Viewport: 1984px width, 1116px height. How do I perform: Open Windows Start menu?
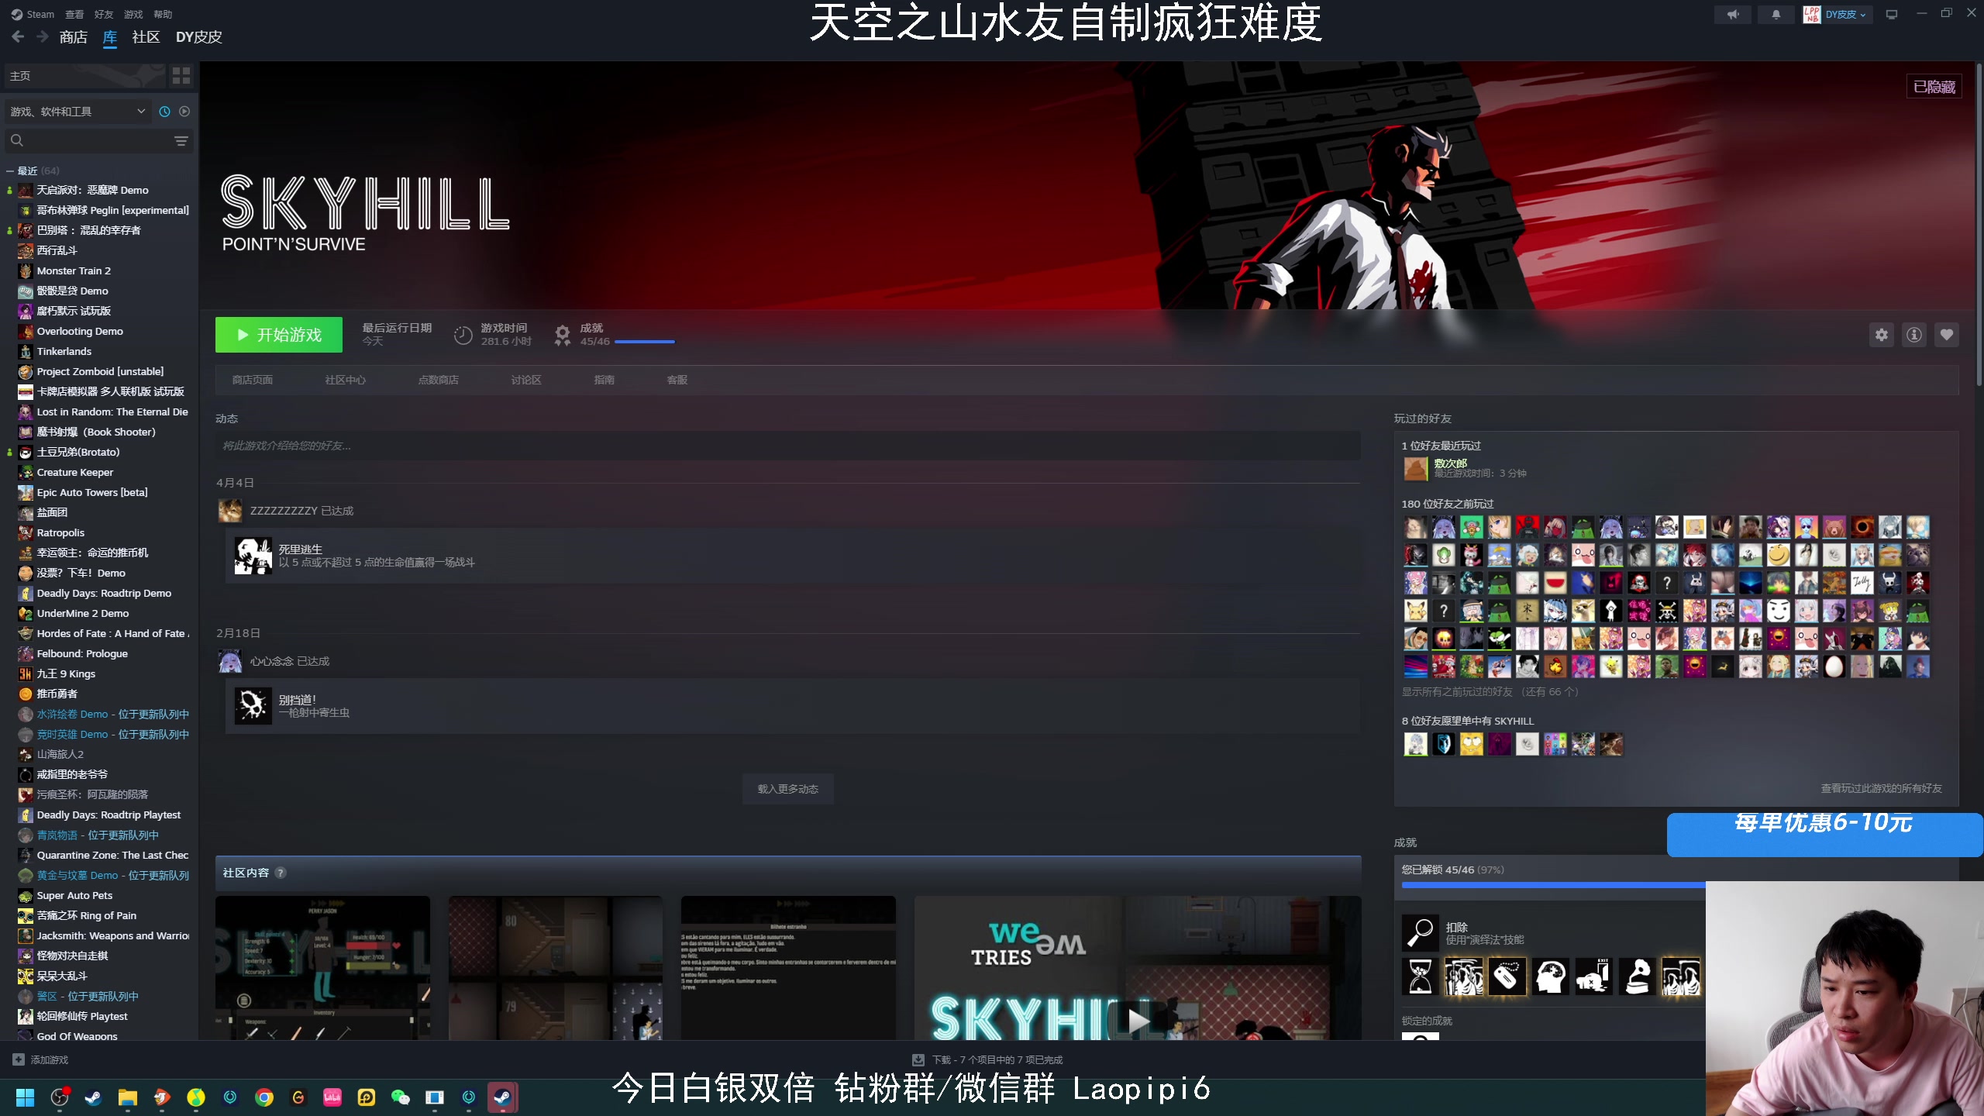click(26, 1097)
